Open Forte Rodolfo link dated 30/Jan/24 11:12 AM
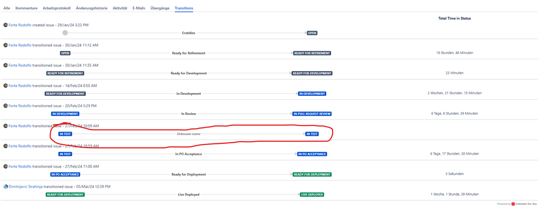539x208 pixels. [x=20, y=45]
